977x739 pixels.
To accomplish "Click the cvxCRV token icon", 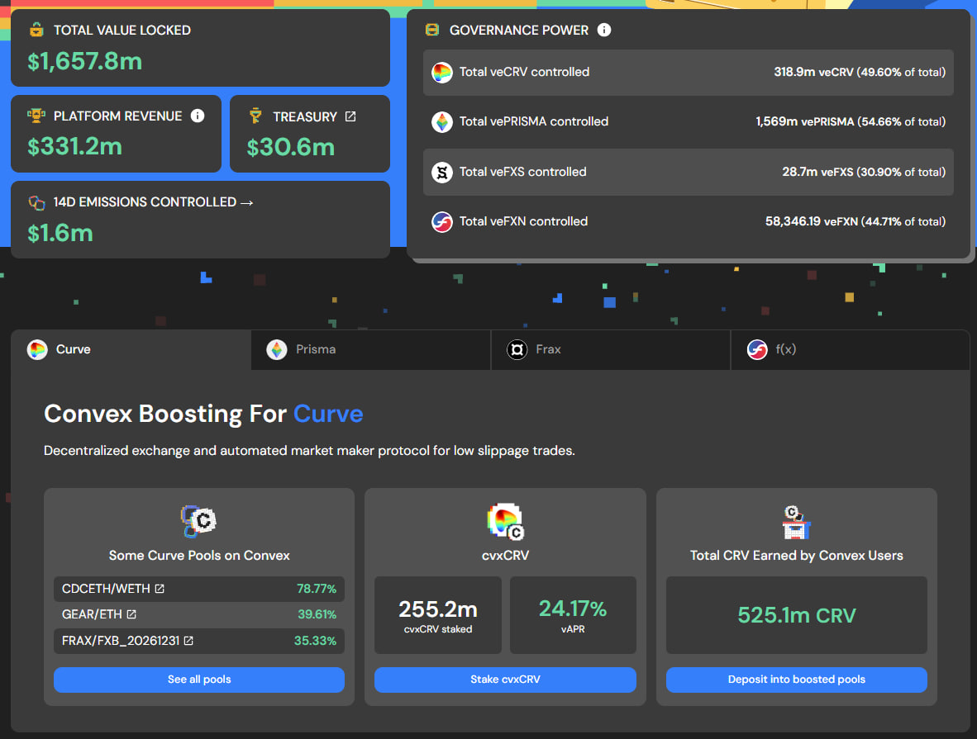I will coord(504,521).
